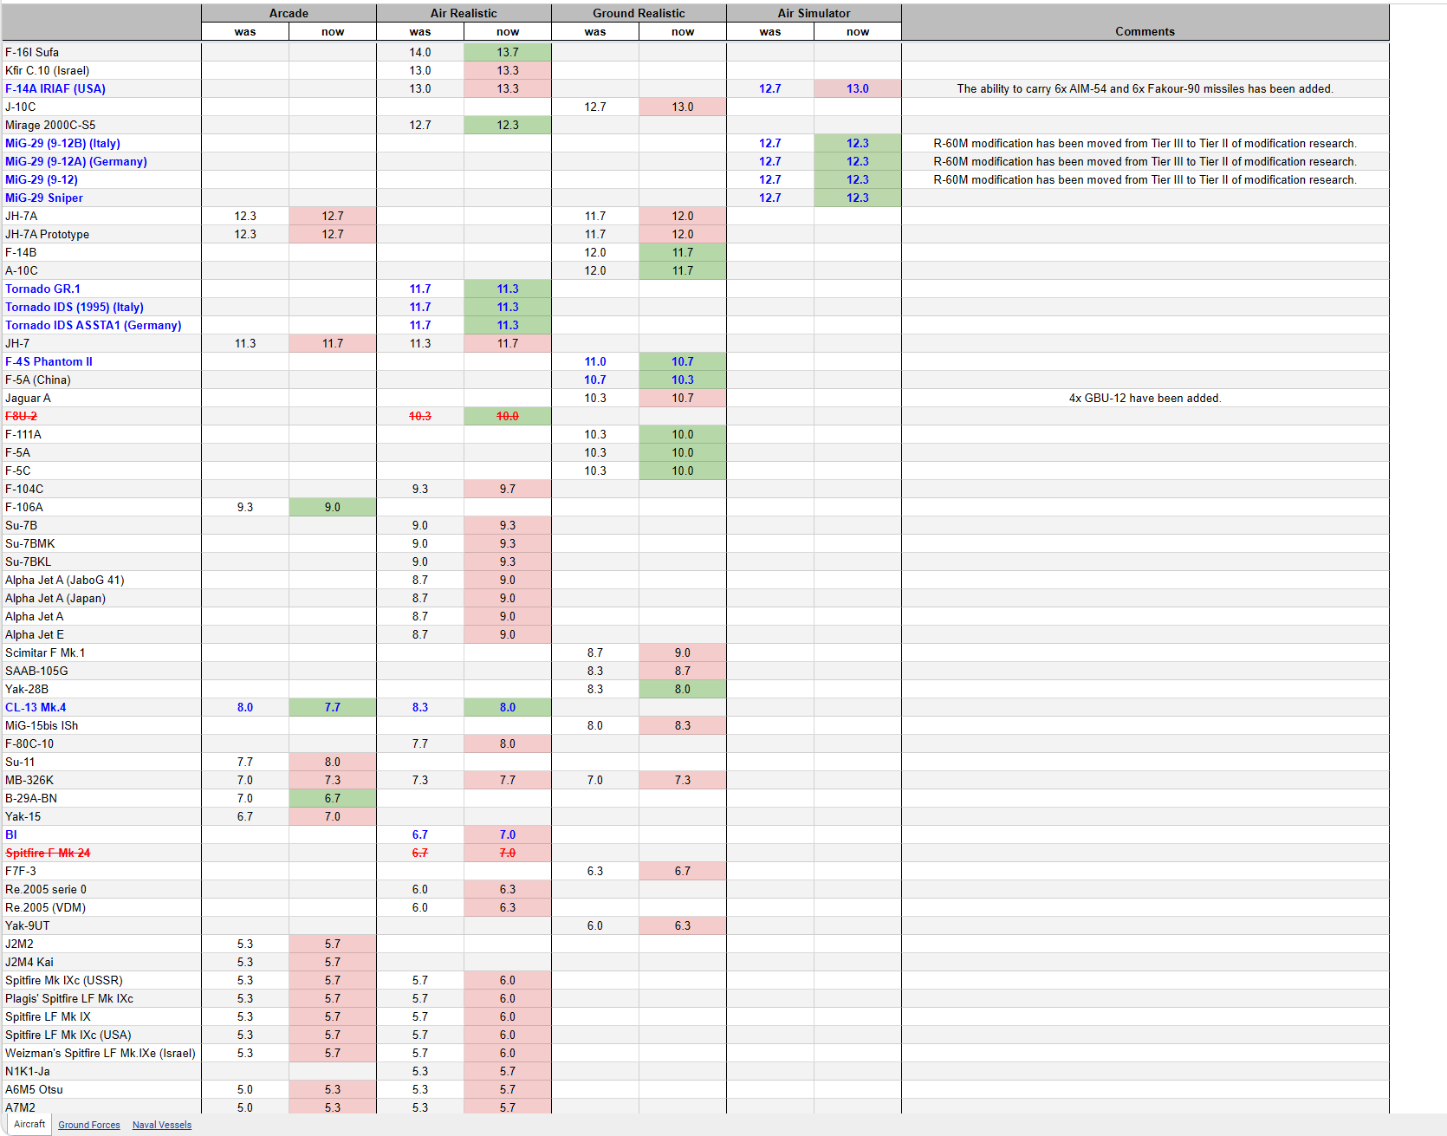Click the blue BI row label
The height and width of the screenshot is (1136, 1447).
(x=11, y=834)
